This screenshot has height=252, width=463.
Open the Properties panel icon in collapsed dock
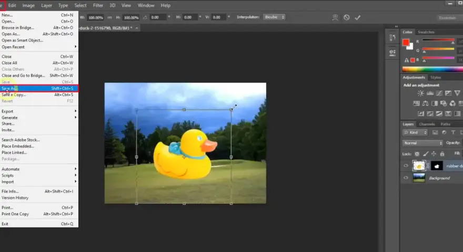392,52
